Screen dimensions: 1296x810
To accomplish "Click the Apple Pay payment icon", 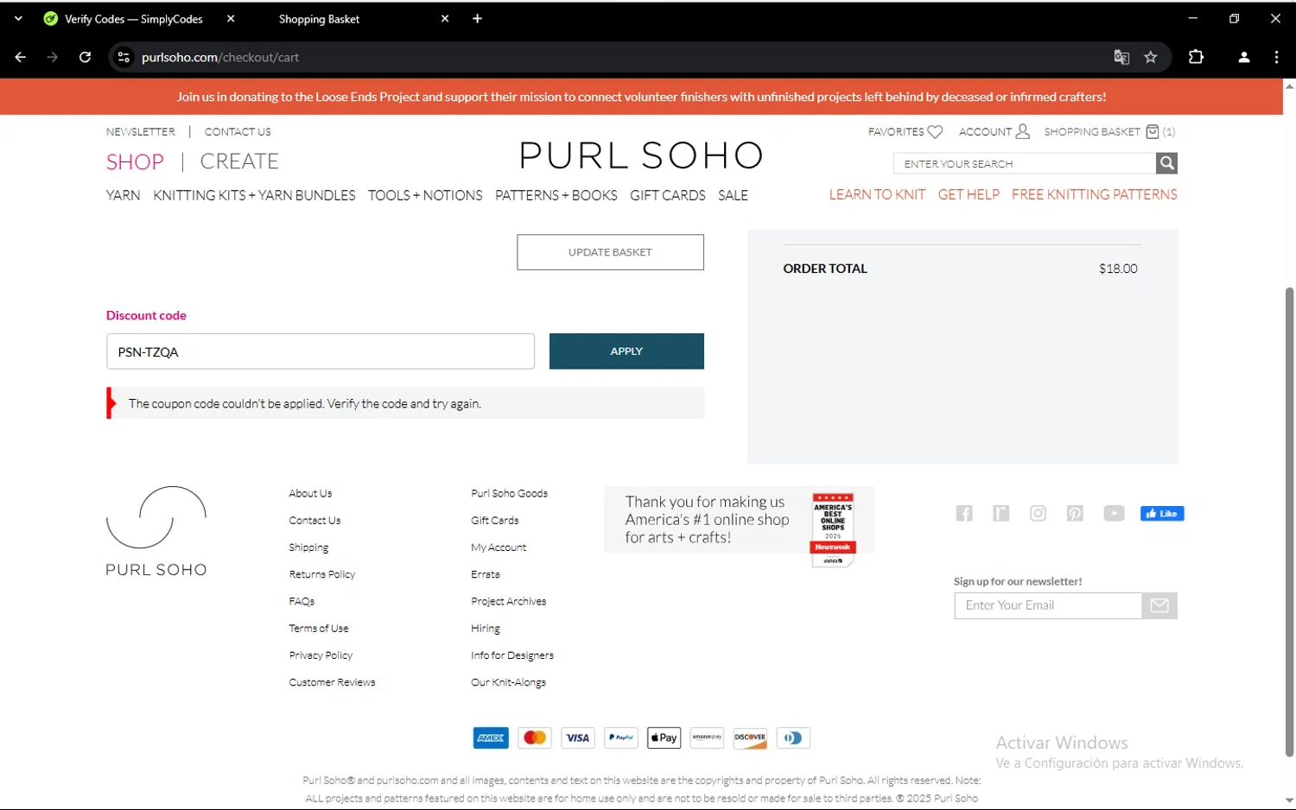I will click(x=664, y=737).
